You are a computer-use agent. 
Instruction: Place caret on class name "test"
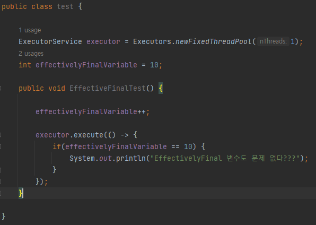65,7
